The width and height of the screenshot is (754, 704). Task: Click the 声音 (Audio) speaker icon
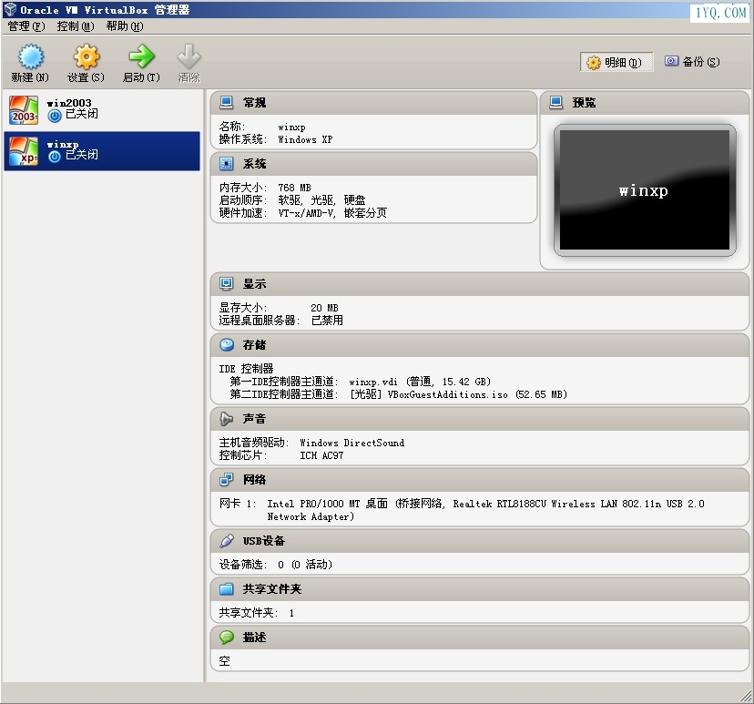coord(227,419)
